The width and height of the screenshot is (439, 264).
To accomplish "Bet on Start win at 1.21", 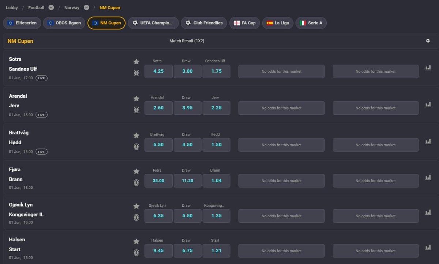I will (217, 251).
